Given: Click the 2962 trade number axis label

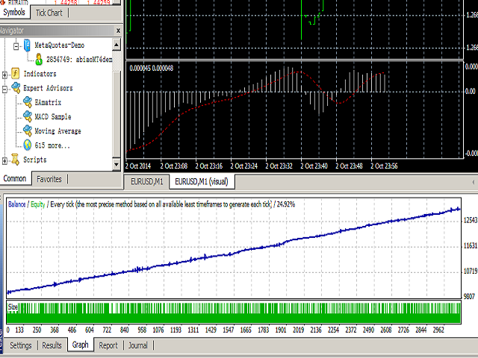Looking at the screenshot, I should click(438, 330).
